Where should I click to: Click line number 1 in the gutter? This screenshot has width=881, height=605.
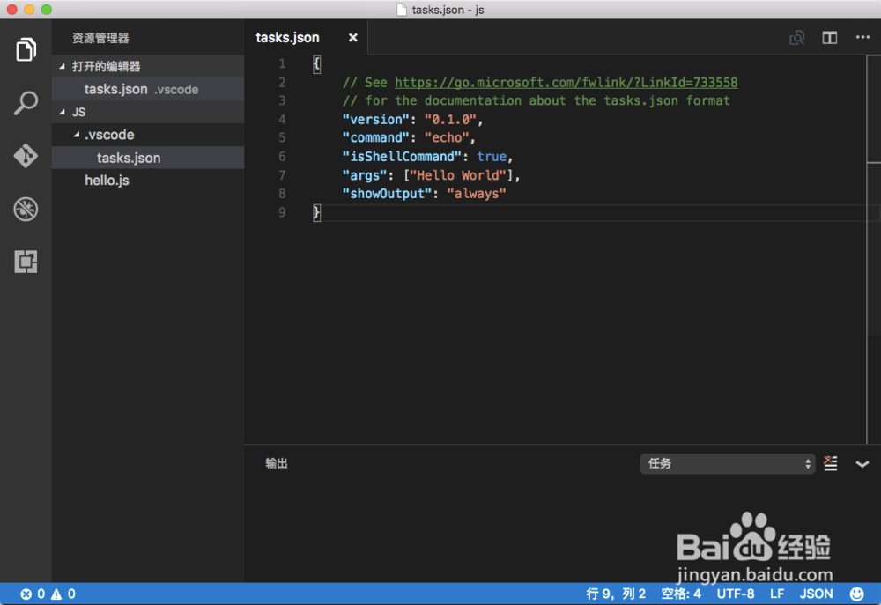pos(282,64)
